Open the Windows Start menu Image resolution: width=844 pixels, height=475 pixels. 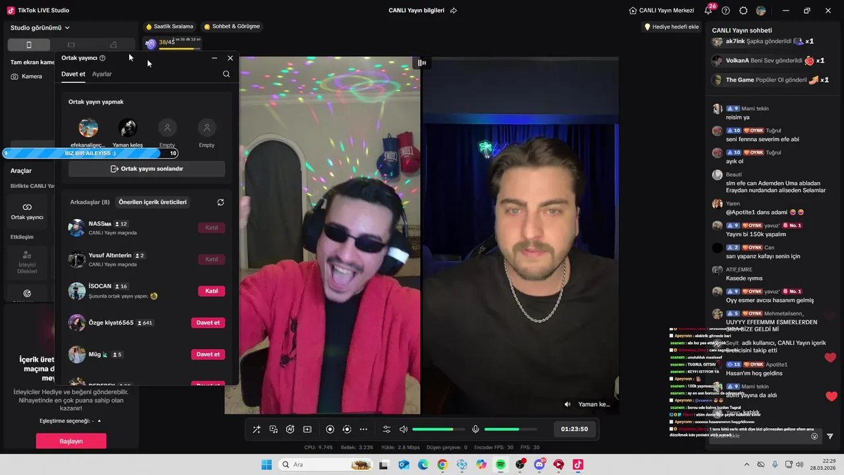pyautogui.click(x=266, y=464)
